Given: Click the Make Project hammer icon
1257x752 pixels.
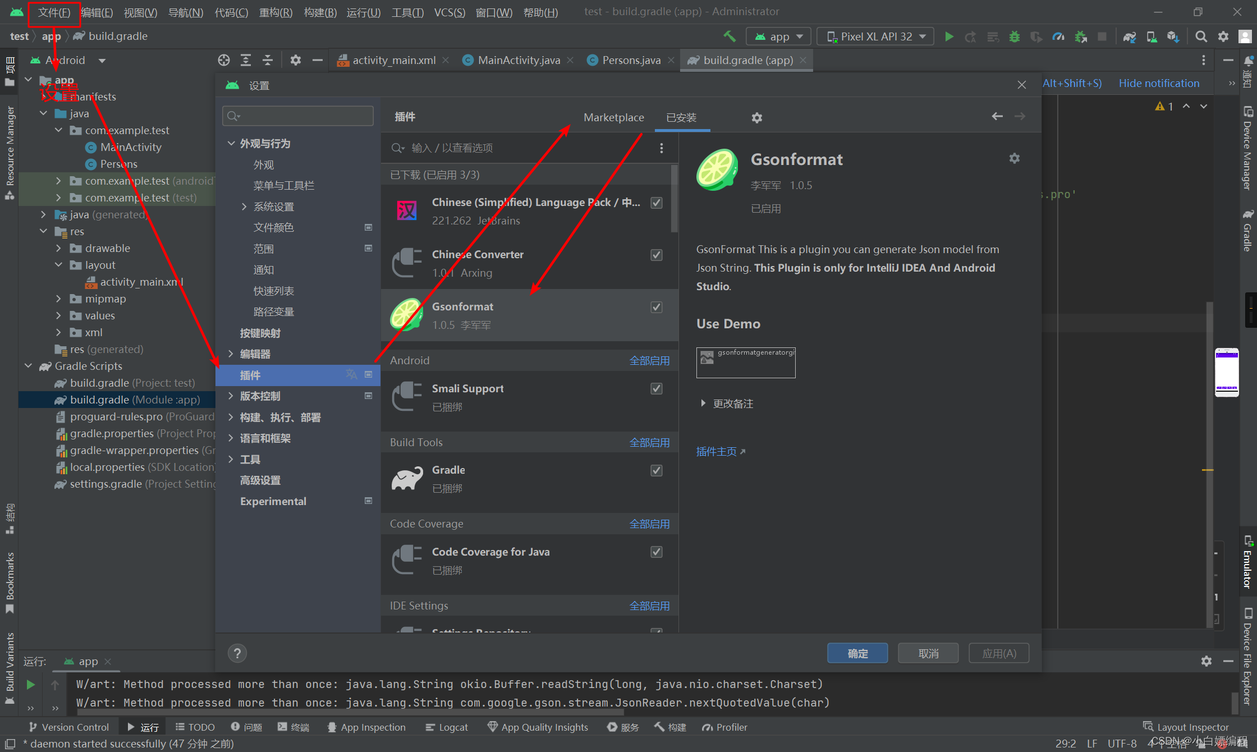Looking at the screenshot, I should pos(729,36).
